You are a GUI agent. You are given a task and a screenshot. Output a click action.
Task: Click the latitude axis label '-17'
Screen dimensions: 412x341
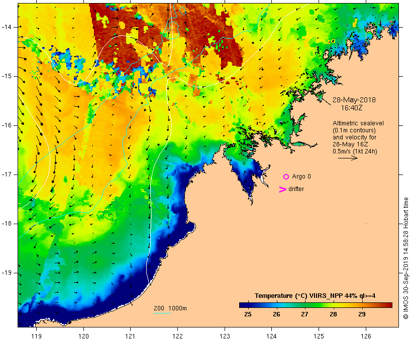point(7,175)
